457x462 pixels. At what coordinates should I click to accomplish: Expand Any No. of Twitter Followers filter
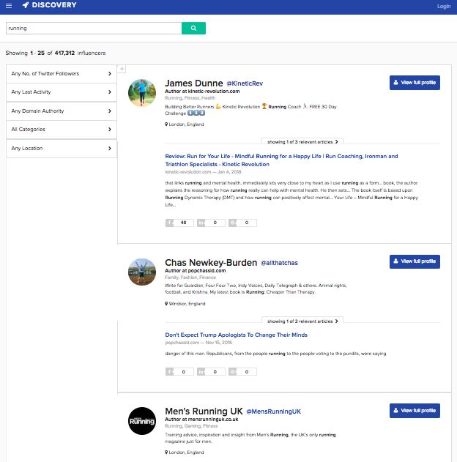62,74
